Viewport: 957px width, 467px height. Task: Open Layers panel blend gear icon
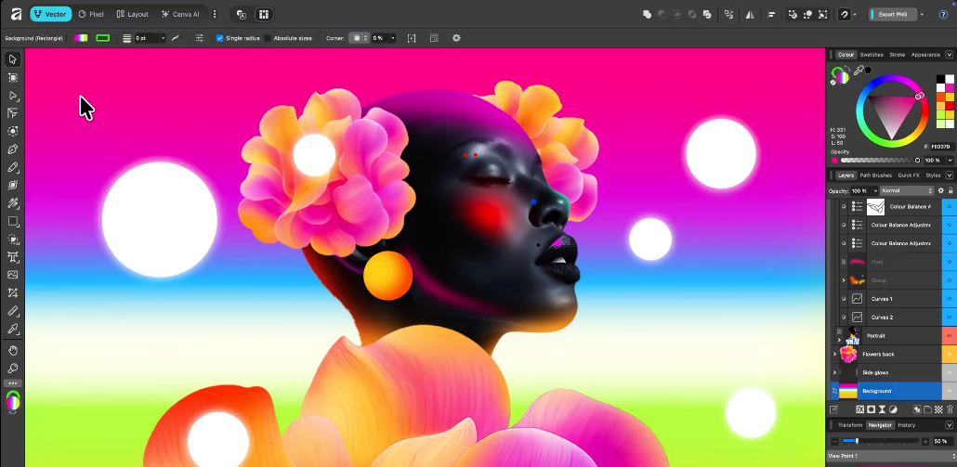pos(940,191)
